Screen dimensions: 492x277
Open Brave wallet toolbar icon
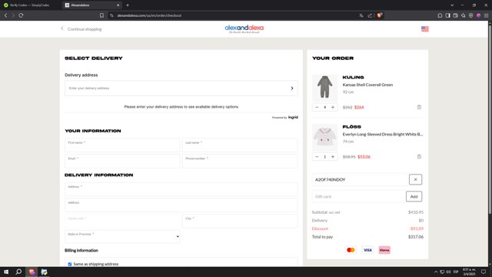pyautogui.click(x=456, y=15)
